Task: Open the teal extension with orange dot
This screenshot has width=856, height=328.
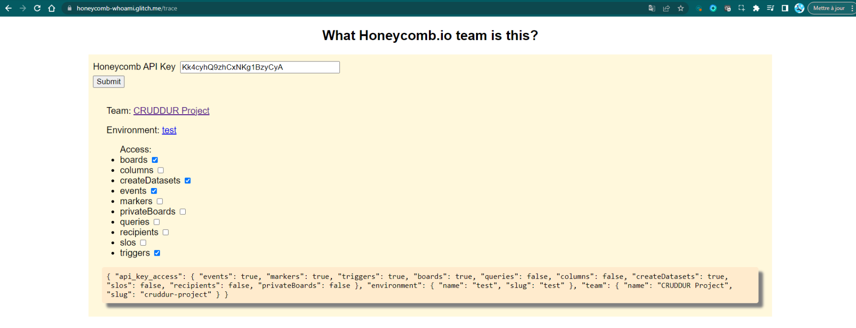Action: (699, 8)
